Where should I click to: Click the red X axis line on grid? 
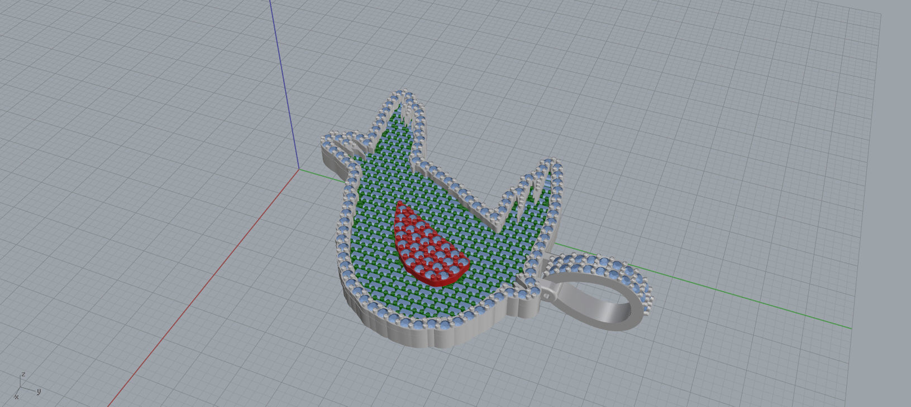[x=204, y=288]
